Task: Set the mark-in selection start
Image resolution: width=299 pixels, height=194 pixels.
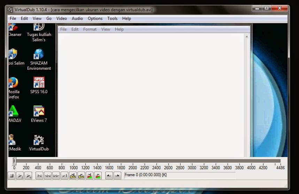Action: tap(109, 176)
